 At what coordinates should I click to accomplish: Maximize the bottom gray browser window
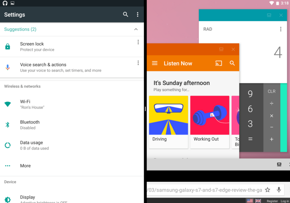tap(279, 165)
